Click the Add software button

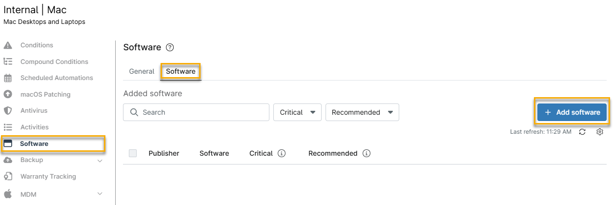click(572, 112)
